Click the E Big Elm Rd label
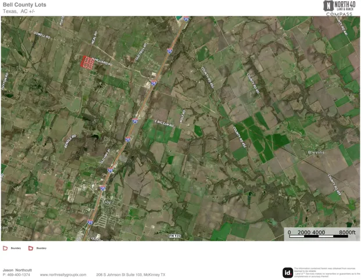This screenshot has width=361, height=279. (x=164, y=124)
